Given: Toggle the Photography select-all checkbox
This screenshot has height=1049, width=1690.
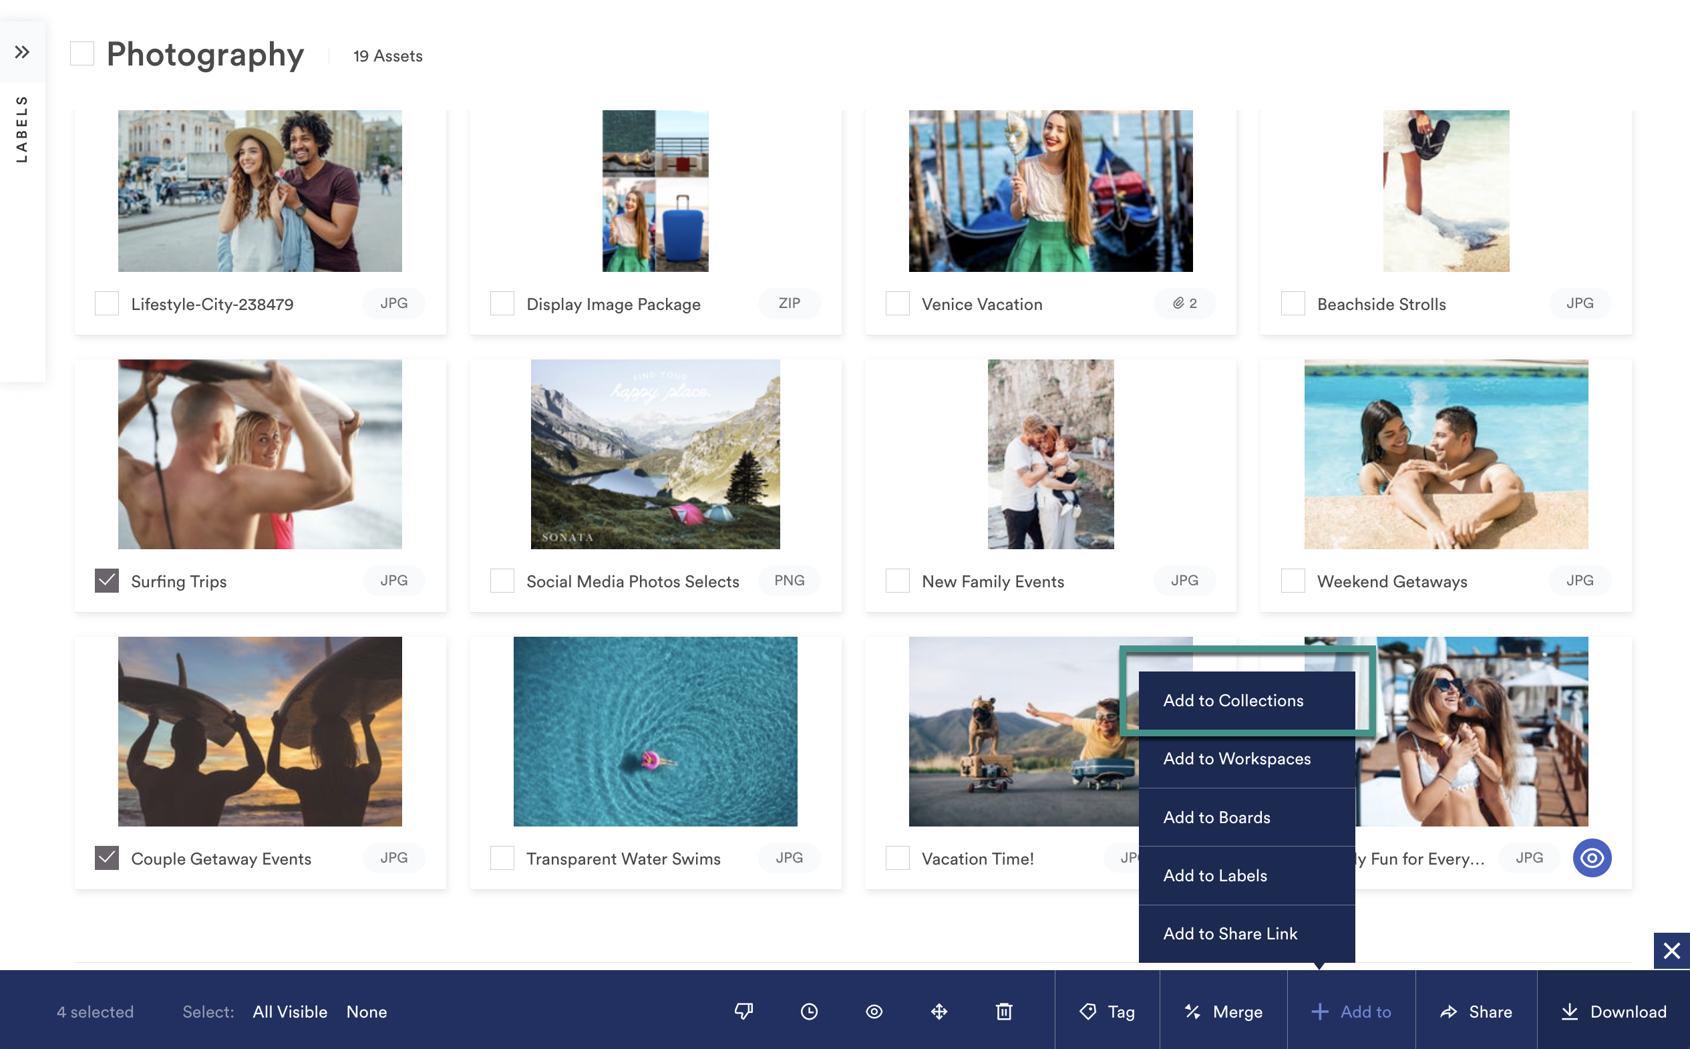Looking at the screenshot, I should (82, 53).
